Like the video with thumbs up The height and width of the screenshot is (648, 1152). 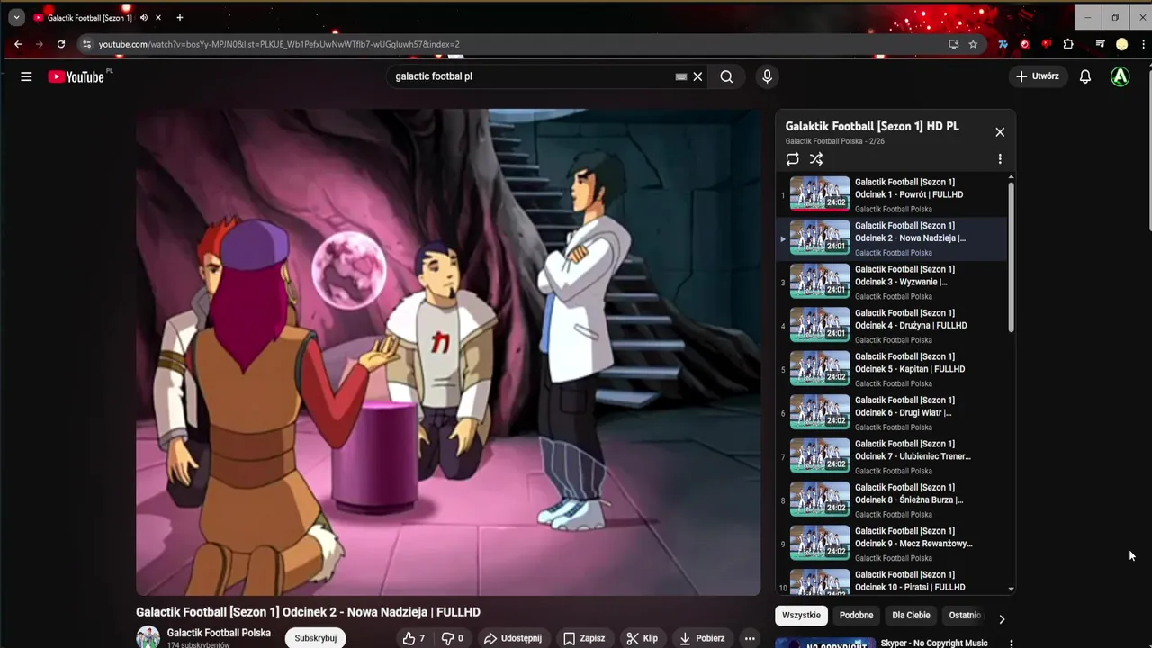point(414,638)
